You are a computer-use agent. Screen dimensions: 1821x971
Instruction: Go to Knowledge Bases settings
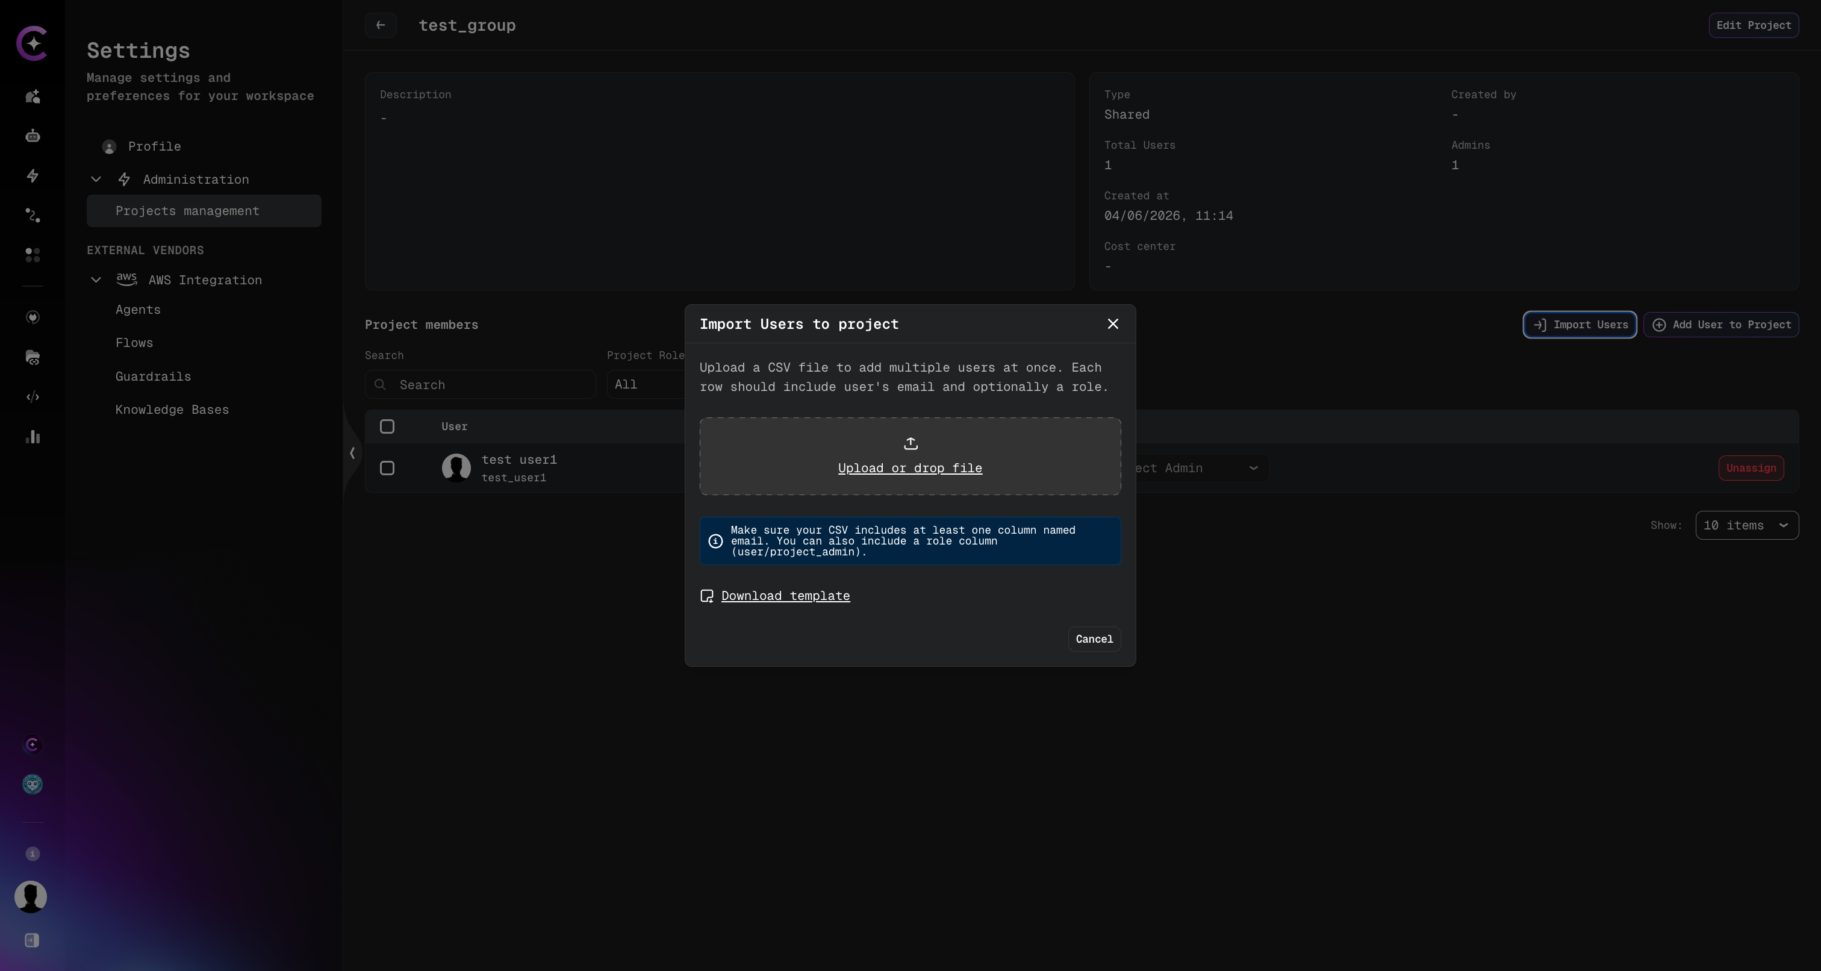[172, 410]
